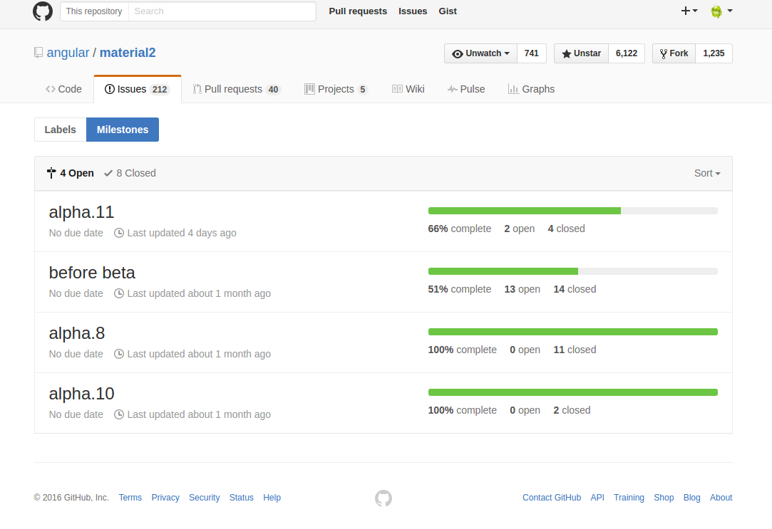View the 741 watchers count
Viewport: 772px width, 529px height.
point(531,53)
